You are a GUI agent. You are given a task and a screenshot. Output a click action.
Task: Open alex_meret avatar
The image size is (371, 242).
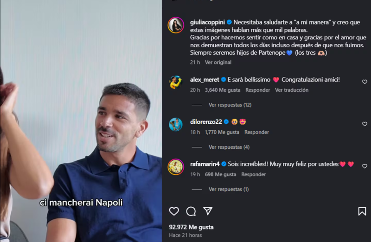(x=176, y=82)
